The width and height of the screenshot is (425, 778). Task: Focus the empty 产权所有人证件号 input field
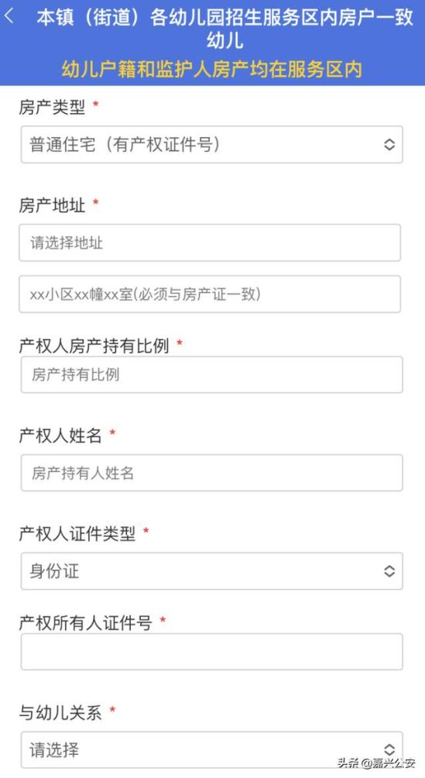[212, 652]
